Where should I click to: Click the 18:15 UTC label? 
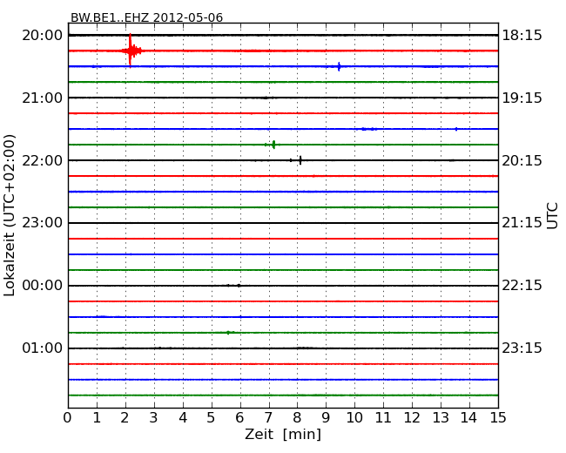coord(522,36)
